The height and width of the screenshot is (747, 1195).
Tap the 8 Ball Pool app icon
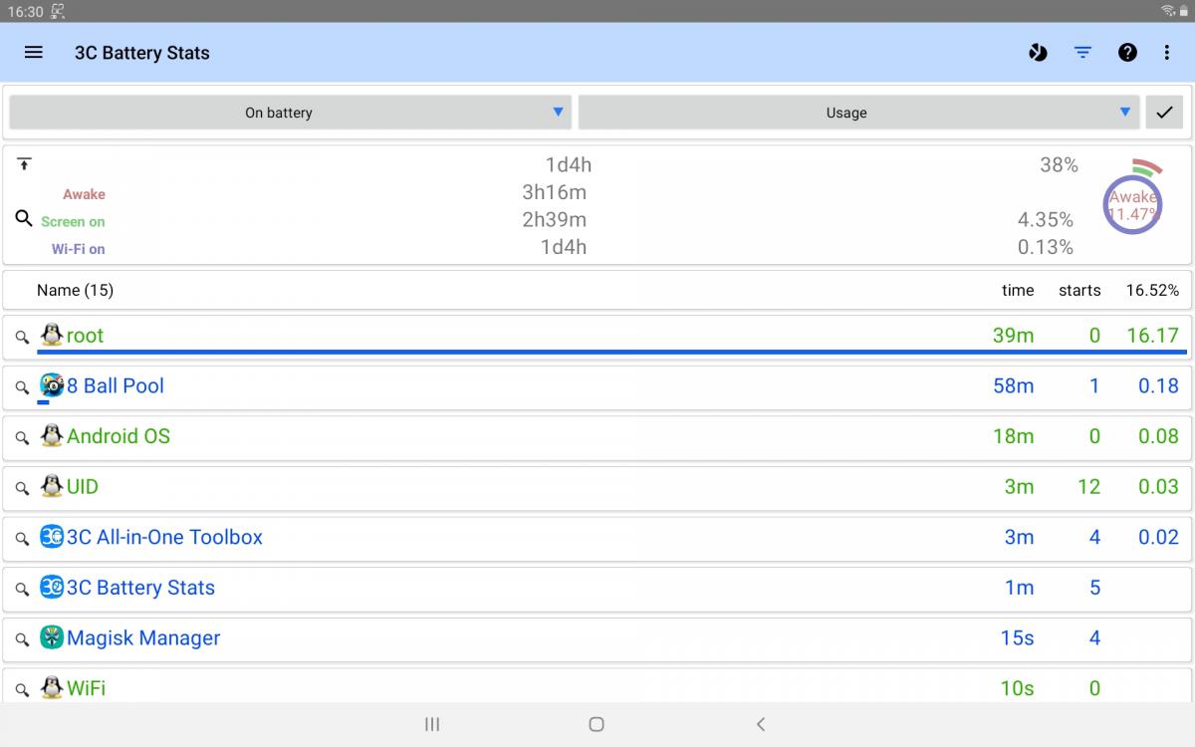click(x=52, y=384)
